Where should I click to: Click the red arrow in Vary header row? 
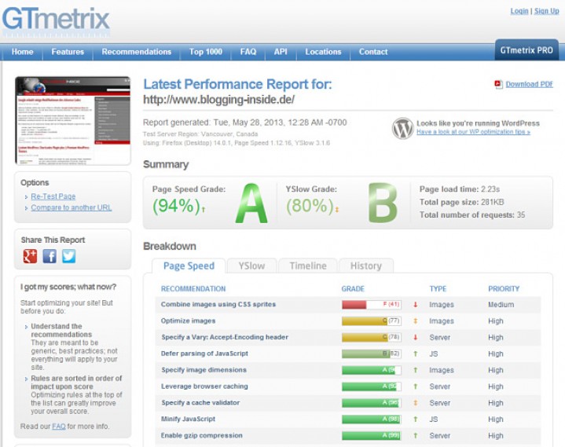[416, 337]
